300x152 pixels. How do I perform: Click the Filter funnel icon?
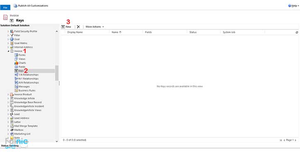pyautogui.click(x=12, y=35)
